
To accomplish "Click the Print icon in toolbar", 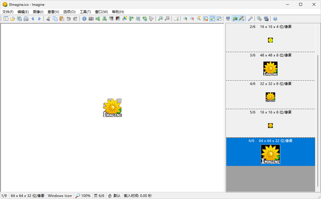I will [x=26, y=19].
